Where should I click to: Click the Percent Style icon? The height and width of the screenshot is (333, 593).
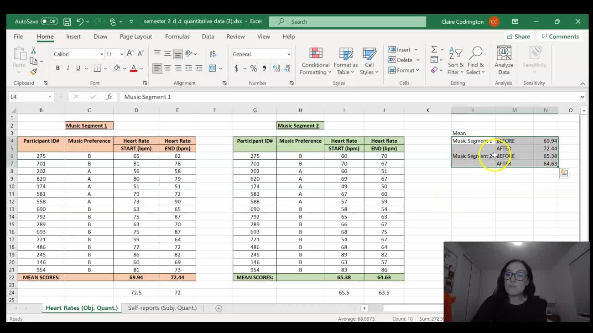pos(254,68)
